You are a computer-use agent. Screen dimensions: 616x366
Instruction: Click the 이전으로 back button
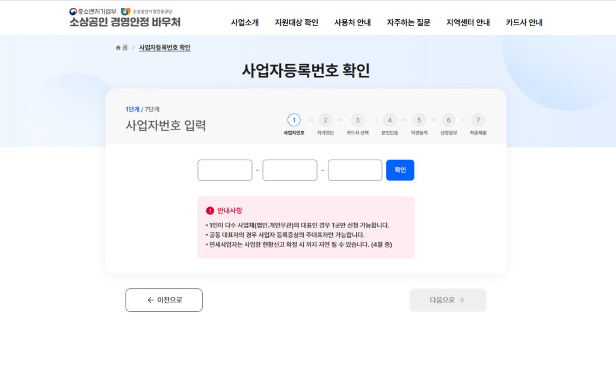(163, 300)
